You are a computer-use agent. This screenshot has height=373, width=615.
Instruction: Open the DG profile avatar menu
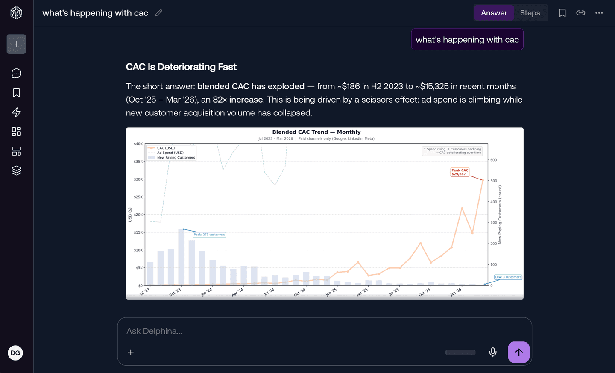coord(15,353)
